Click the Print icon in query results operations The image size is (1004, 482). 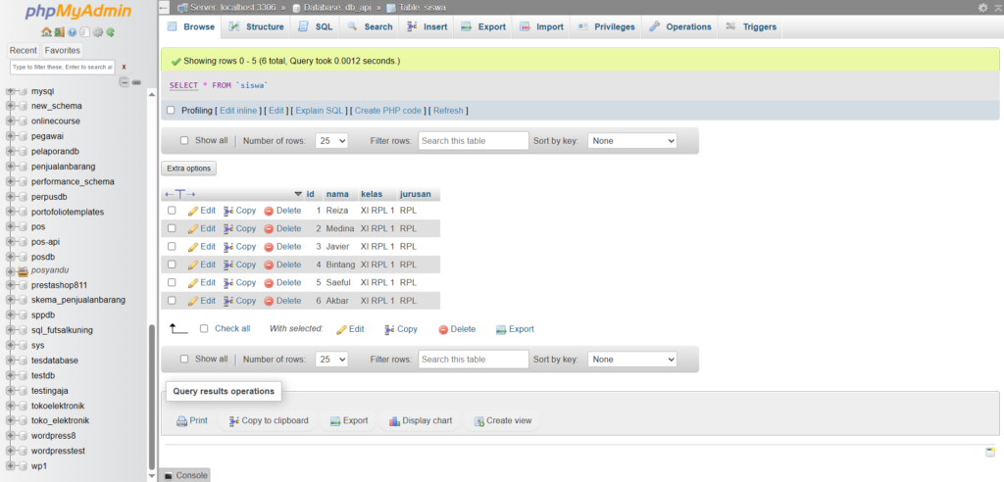point(181,421)
